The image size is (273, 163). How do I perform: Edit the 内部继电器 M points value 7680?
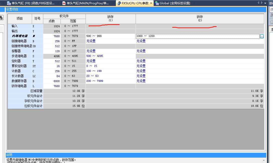57,36
